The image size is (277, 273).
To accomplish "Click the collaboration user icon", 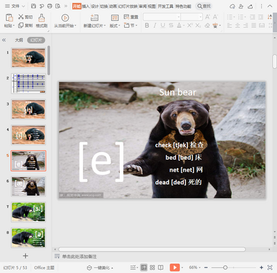I will (241, 6).
